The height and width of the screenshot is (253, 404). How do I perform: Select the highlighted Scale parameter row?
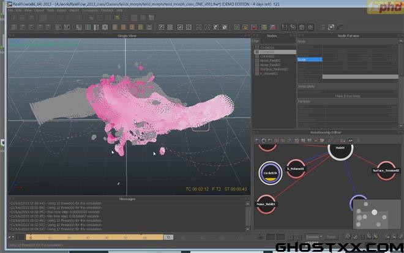point(310,59)
